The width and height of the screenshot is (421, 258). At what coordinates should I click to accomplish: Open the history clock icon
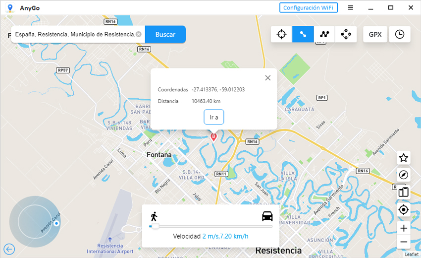tap(400, 34)
